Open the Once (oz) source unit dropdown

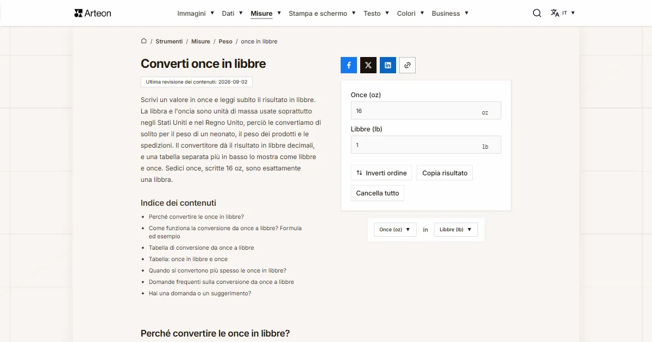(x=395, y=230)
